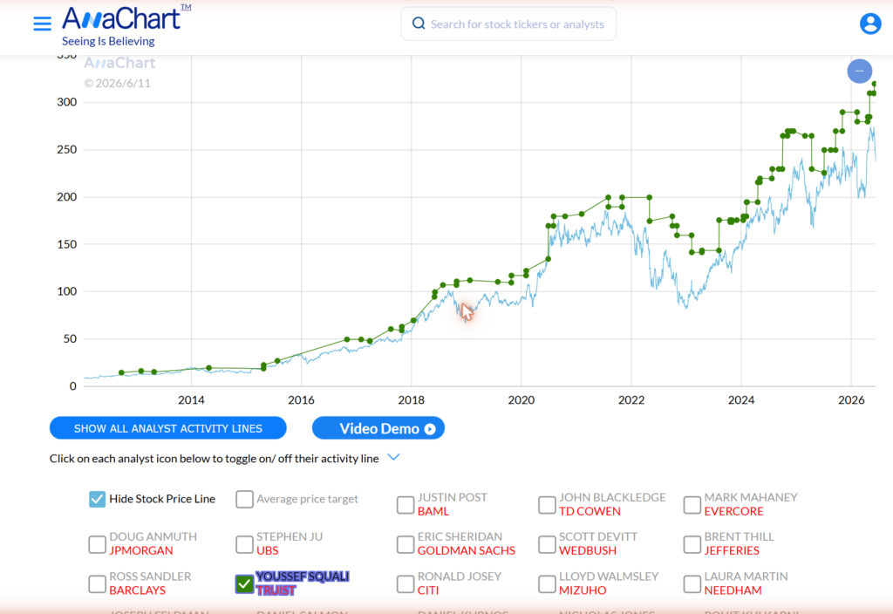This screenshot has height=614, width=893.
Task: Enable Average price target checkbox
Action: (x=244, y=499)
